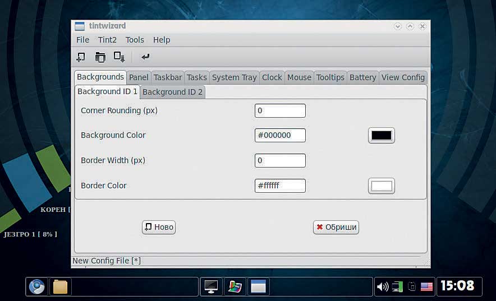Switch to the Panel tab
The image size is (496, 301).
[x=139, y=77]
